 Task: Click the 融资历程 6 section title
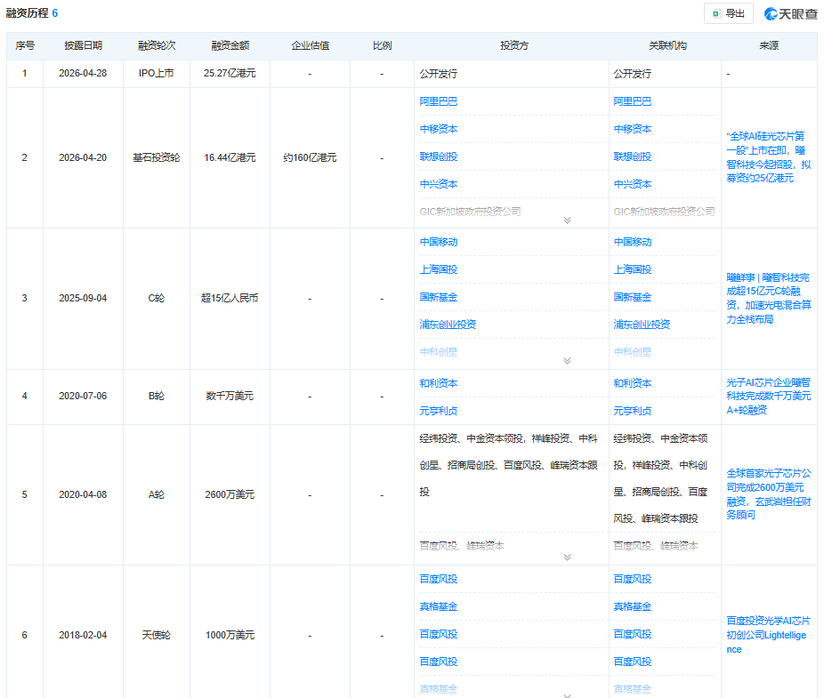point(32,13)
